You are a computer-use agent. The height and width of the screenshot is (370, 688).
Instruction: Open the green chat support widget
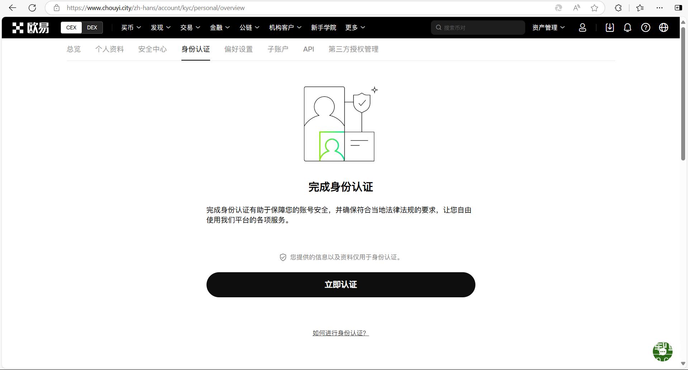point(662,351)
